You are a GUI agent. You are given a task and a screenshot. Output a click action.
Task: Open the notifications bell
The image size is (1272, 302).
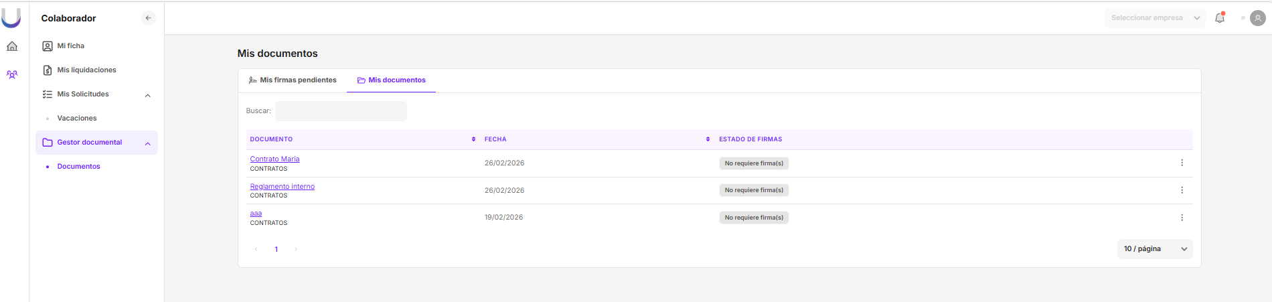pyautogui.click(x=1220, y=18)
